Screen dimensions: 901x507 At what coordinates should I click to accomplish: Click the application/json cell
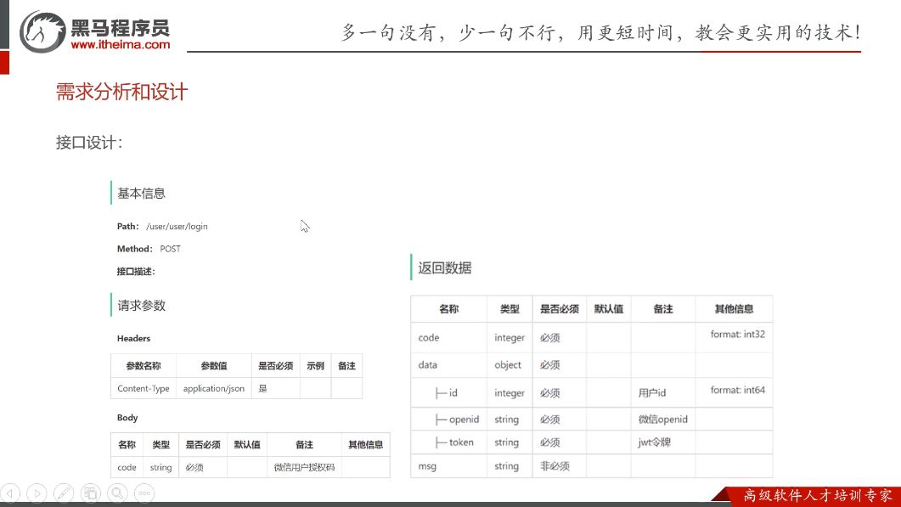214,389
